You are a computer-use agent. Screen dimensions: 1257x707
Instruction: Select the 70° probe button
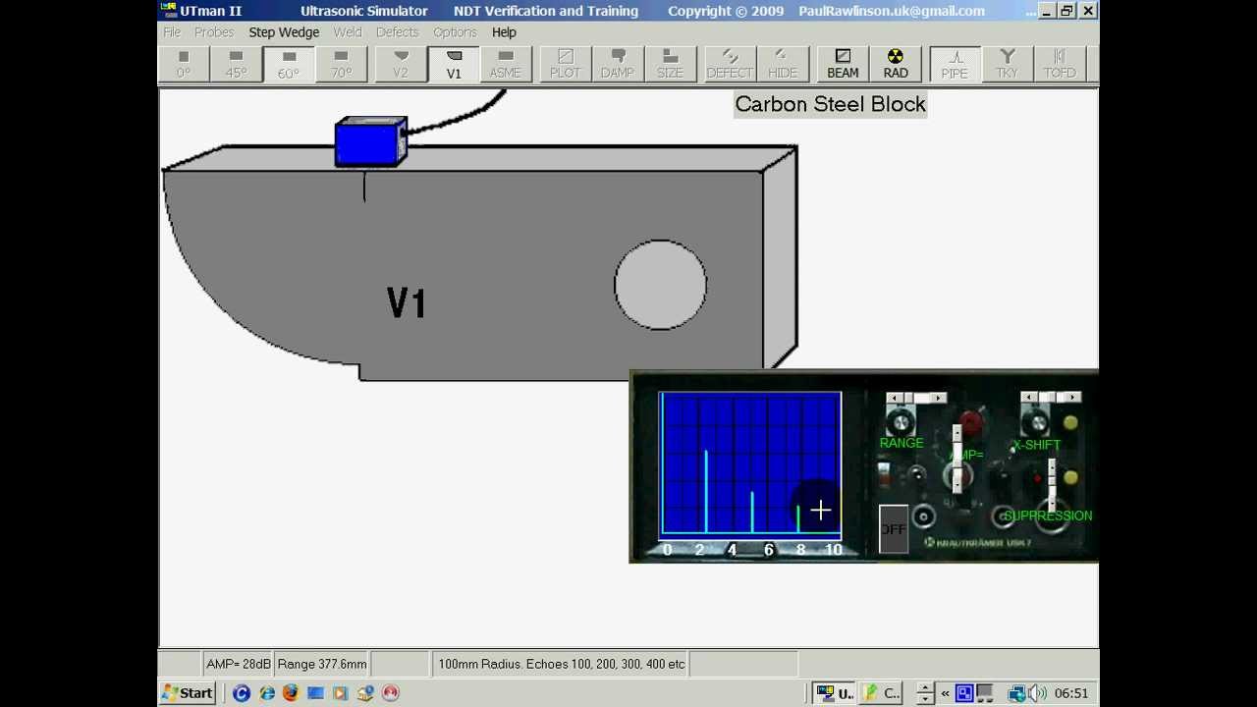point(341,64)
